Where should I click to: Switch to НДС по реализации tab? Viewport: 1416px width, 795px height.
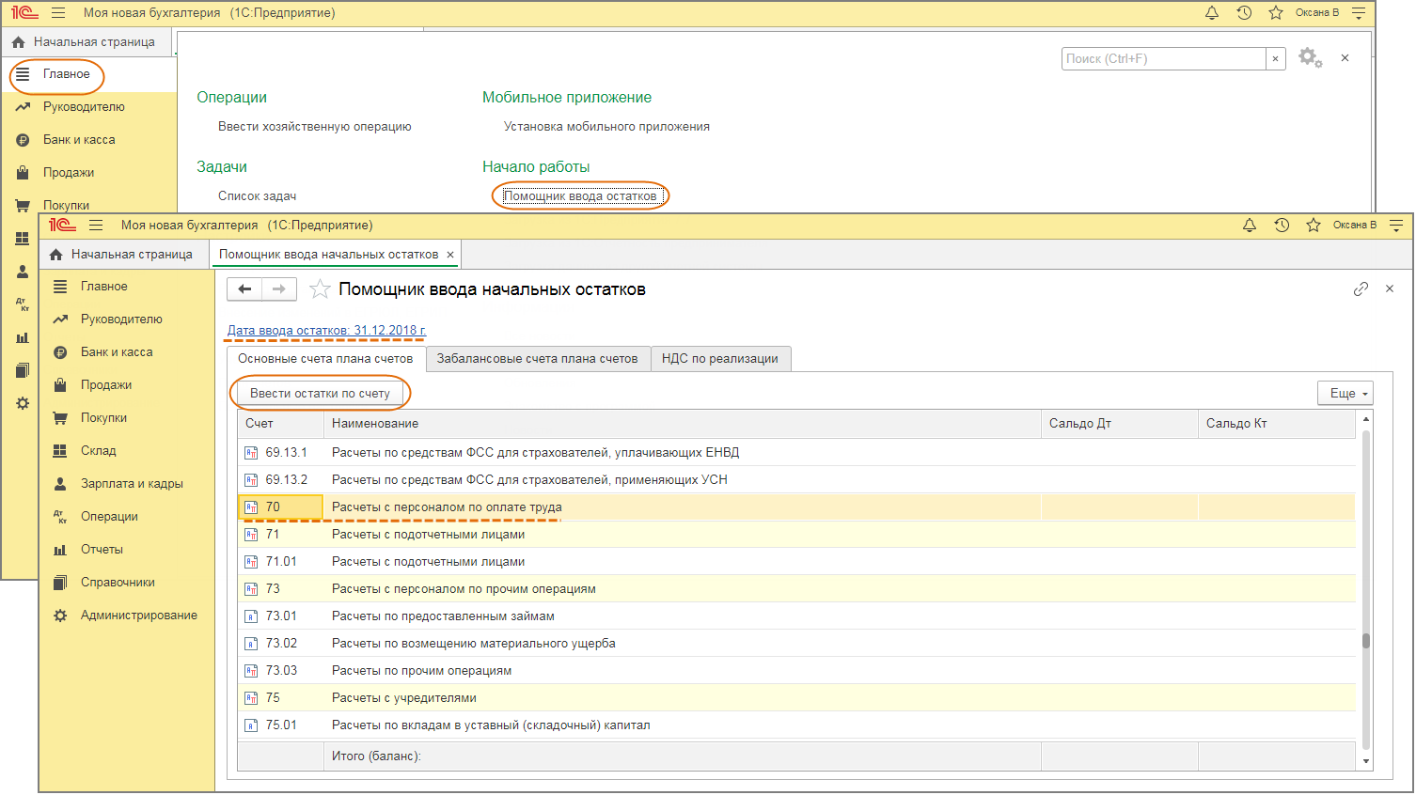click(720, 359)
